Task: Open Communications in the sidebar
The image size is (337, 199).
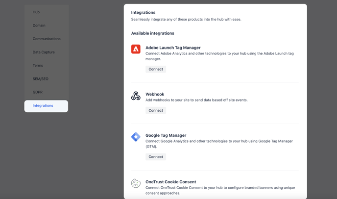Action: coord(46,39)
